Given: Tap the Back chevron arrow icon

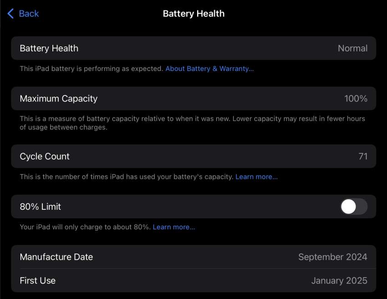Looking at the screenshot, I should [x=11, y=14].
